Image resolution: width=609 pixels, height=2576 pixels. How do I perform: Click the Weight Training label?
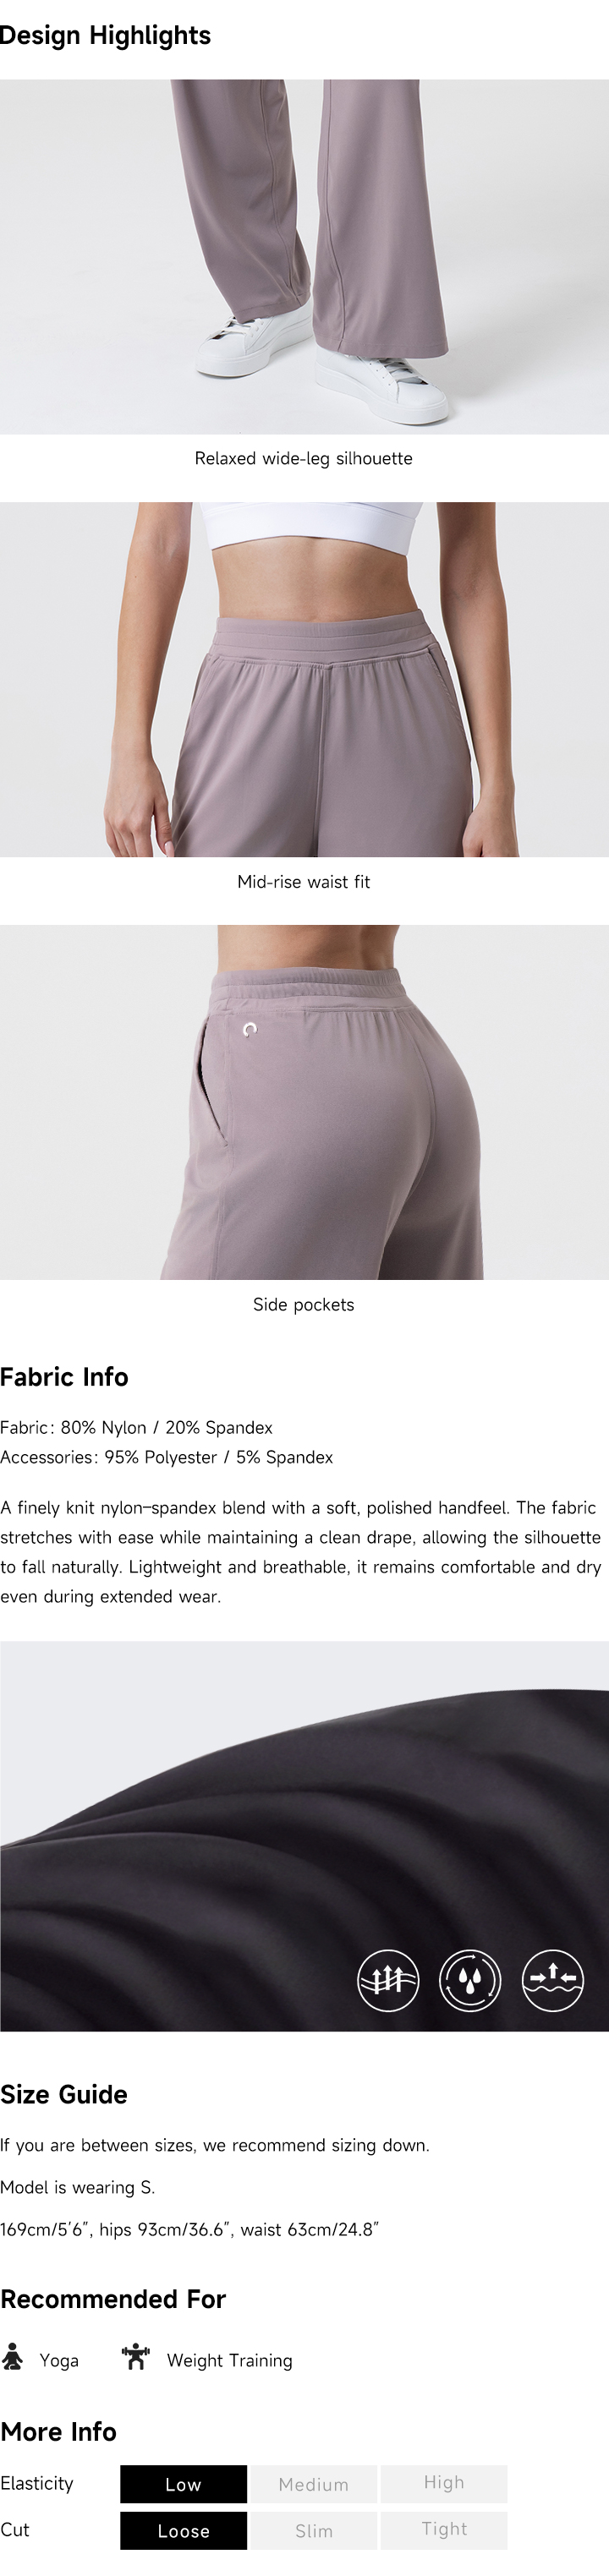230,2360
